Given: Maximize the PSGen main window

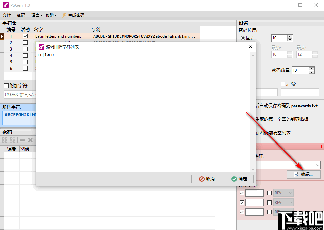Looking at the screenshot, I should [x=300, y=5].
